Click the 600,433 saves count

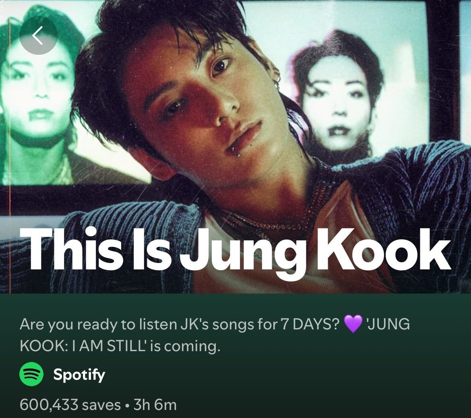pyautogui.click(x=70, y=404)
